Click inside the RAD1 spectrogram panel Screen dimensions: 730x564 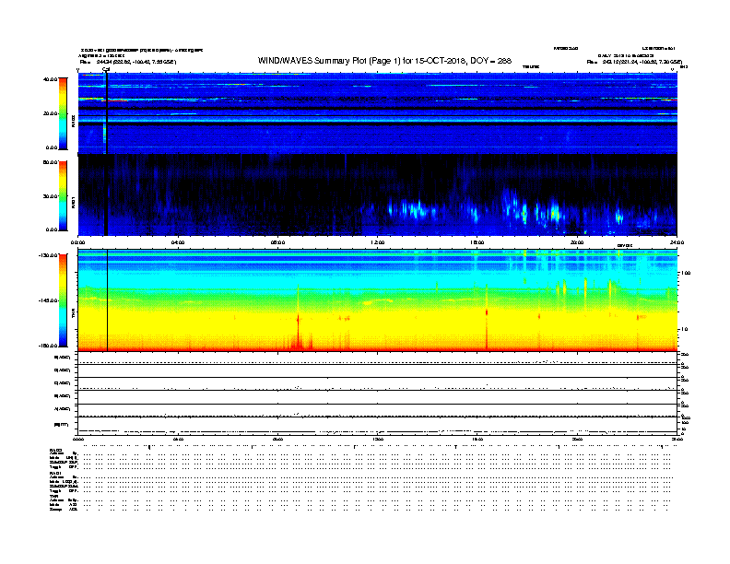[x=378, y=195]
